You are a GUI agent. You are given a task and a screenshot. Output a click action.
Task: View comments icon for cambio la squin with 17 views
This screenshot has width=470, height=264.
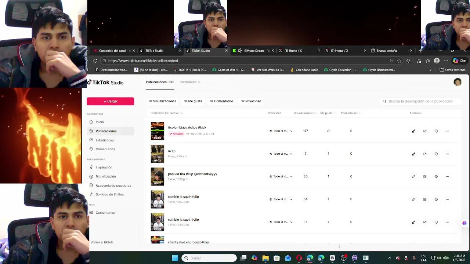coord(436,222)
